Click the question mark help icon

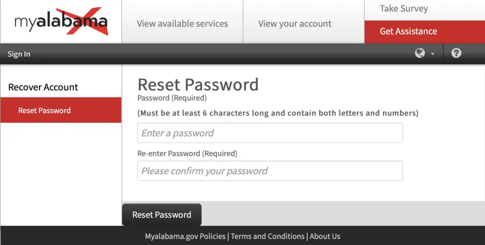click(456, 53)
